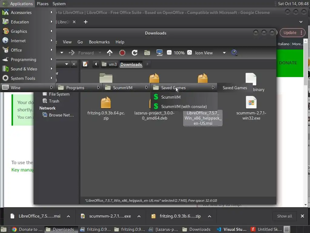
Task: Click the search magnifier icon
Action: pos(234,53)
